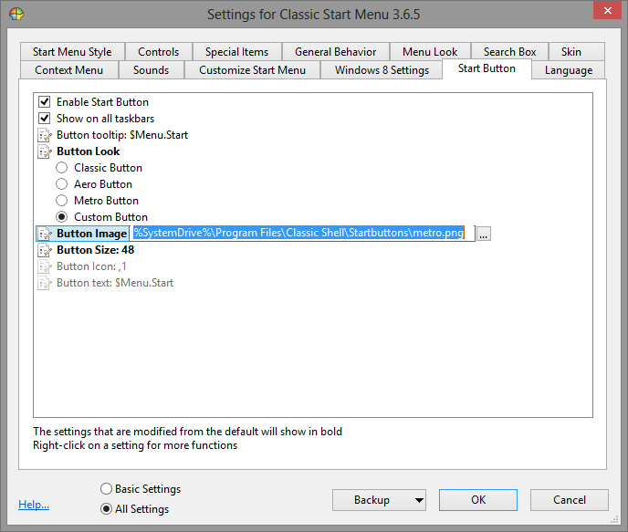Viewport: 628px width, 532px height.
Task: Click the OK button
Action: [478, 500]
